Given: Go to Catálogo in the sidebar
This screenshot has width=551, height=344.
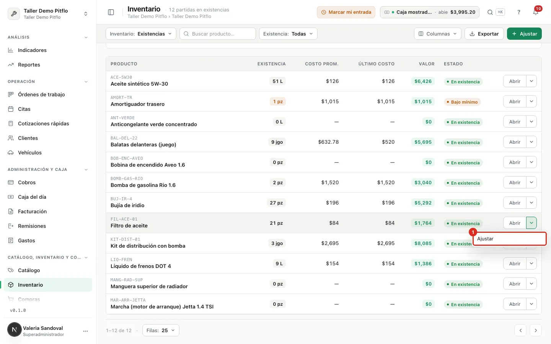Looking at the screenshot, I should coord(48,270).
